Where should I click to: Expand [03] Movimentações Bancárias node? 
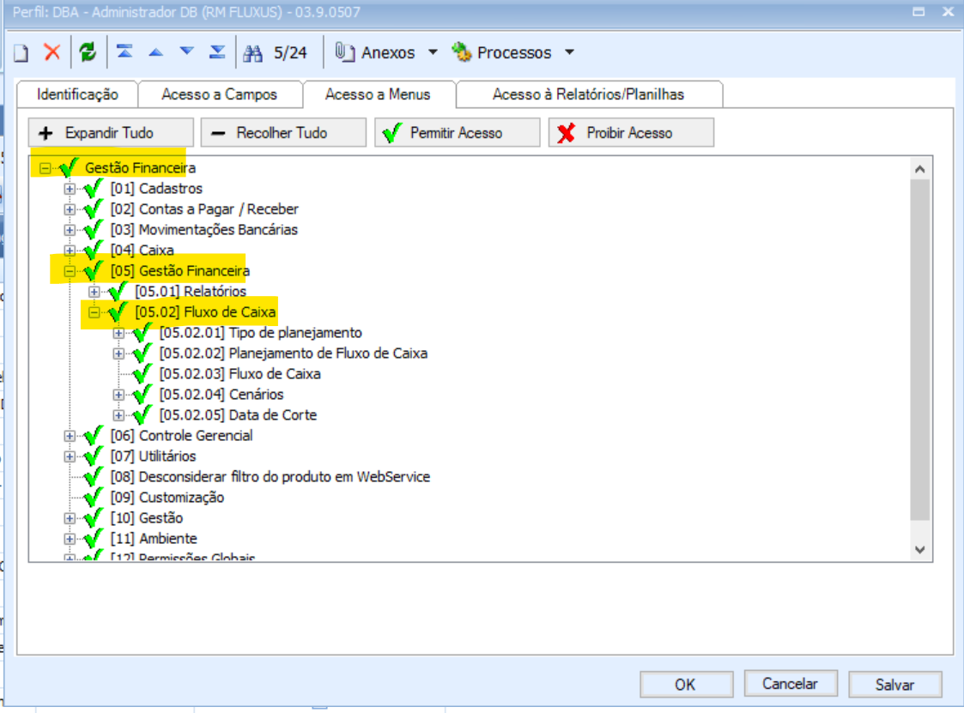coord(70,230)
